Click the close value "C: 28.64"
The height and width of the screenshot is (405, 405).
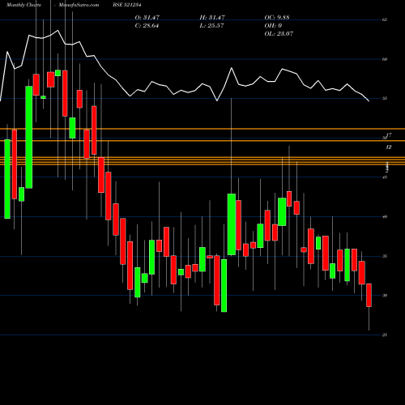(147, 26)
